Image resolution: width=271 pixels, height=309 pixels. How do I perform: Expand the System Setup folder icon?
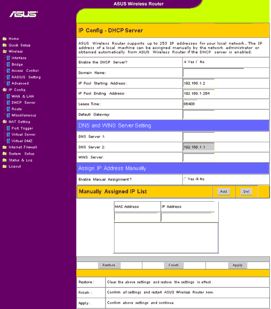[x=4, y=154]
